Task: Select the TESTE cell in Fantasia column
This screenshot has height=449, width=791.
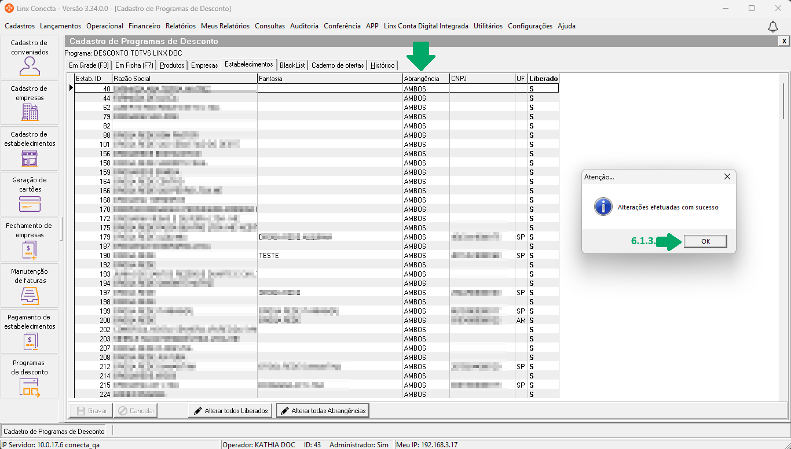Action: [330, 256]
